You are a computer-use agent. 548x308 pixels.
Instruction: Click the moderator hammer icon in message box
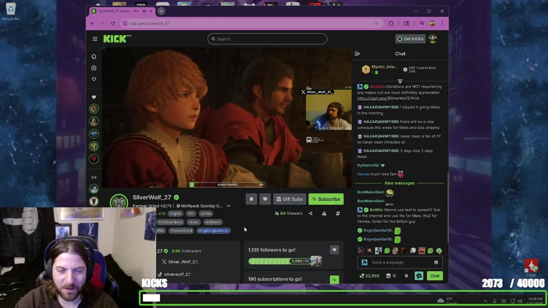pos(364,263)
